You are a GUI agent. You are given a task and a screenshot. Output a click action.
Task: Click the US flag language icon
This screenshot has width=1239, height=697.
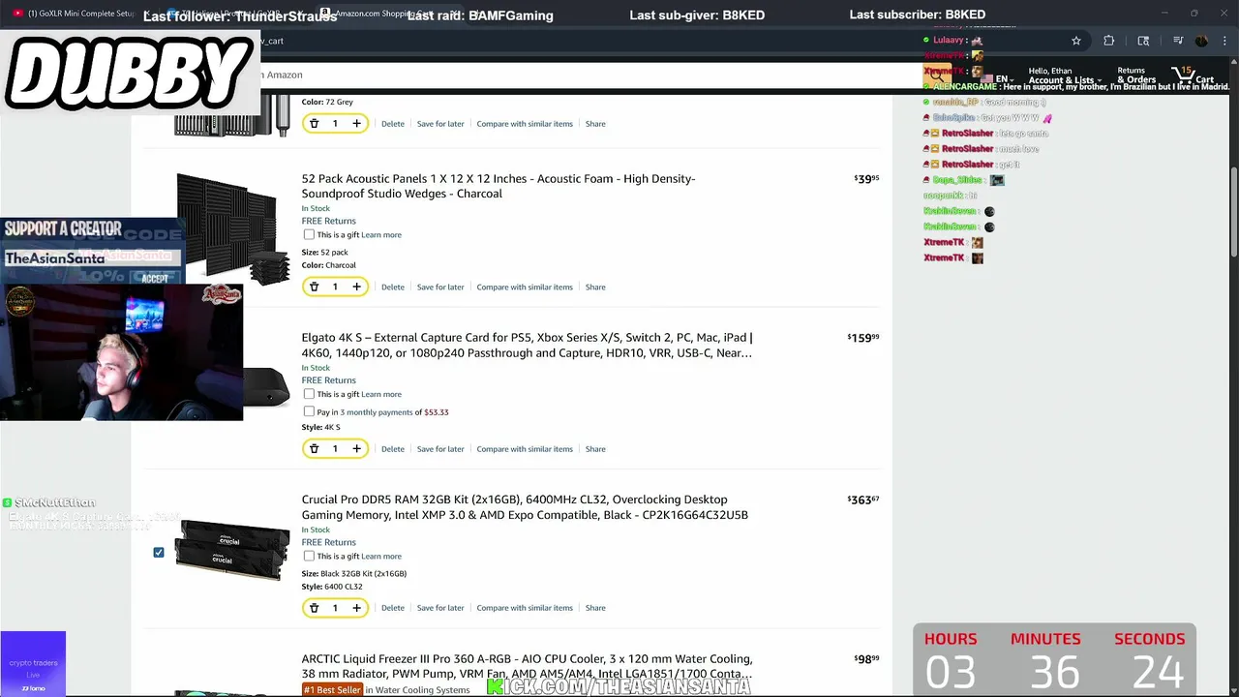[x=987, y=78]
